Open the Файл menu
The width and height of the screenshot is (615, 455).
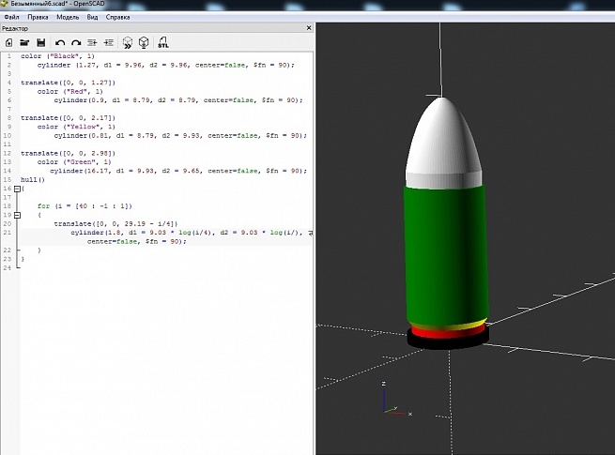11,17
